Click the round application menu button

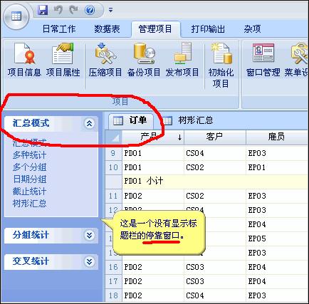(16, 16)
